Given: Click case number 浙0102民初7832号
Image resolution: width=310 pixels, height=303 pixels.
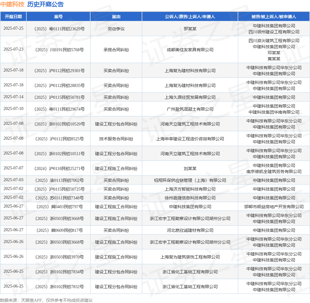Looking at the screenshot, I should (x=60, y=287).
